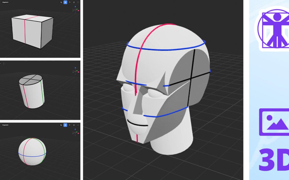The height and width of the screenshot is (180, 289).
Task: Click the 3D head model in main viewport
Action: click(163, 89)
